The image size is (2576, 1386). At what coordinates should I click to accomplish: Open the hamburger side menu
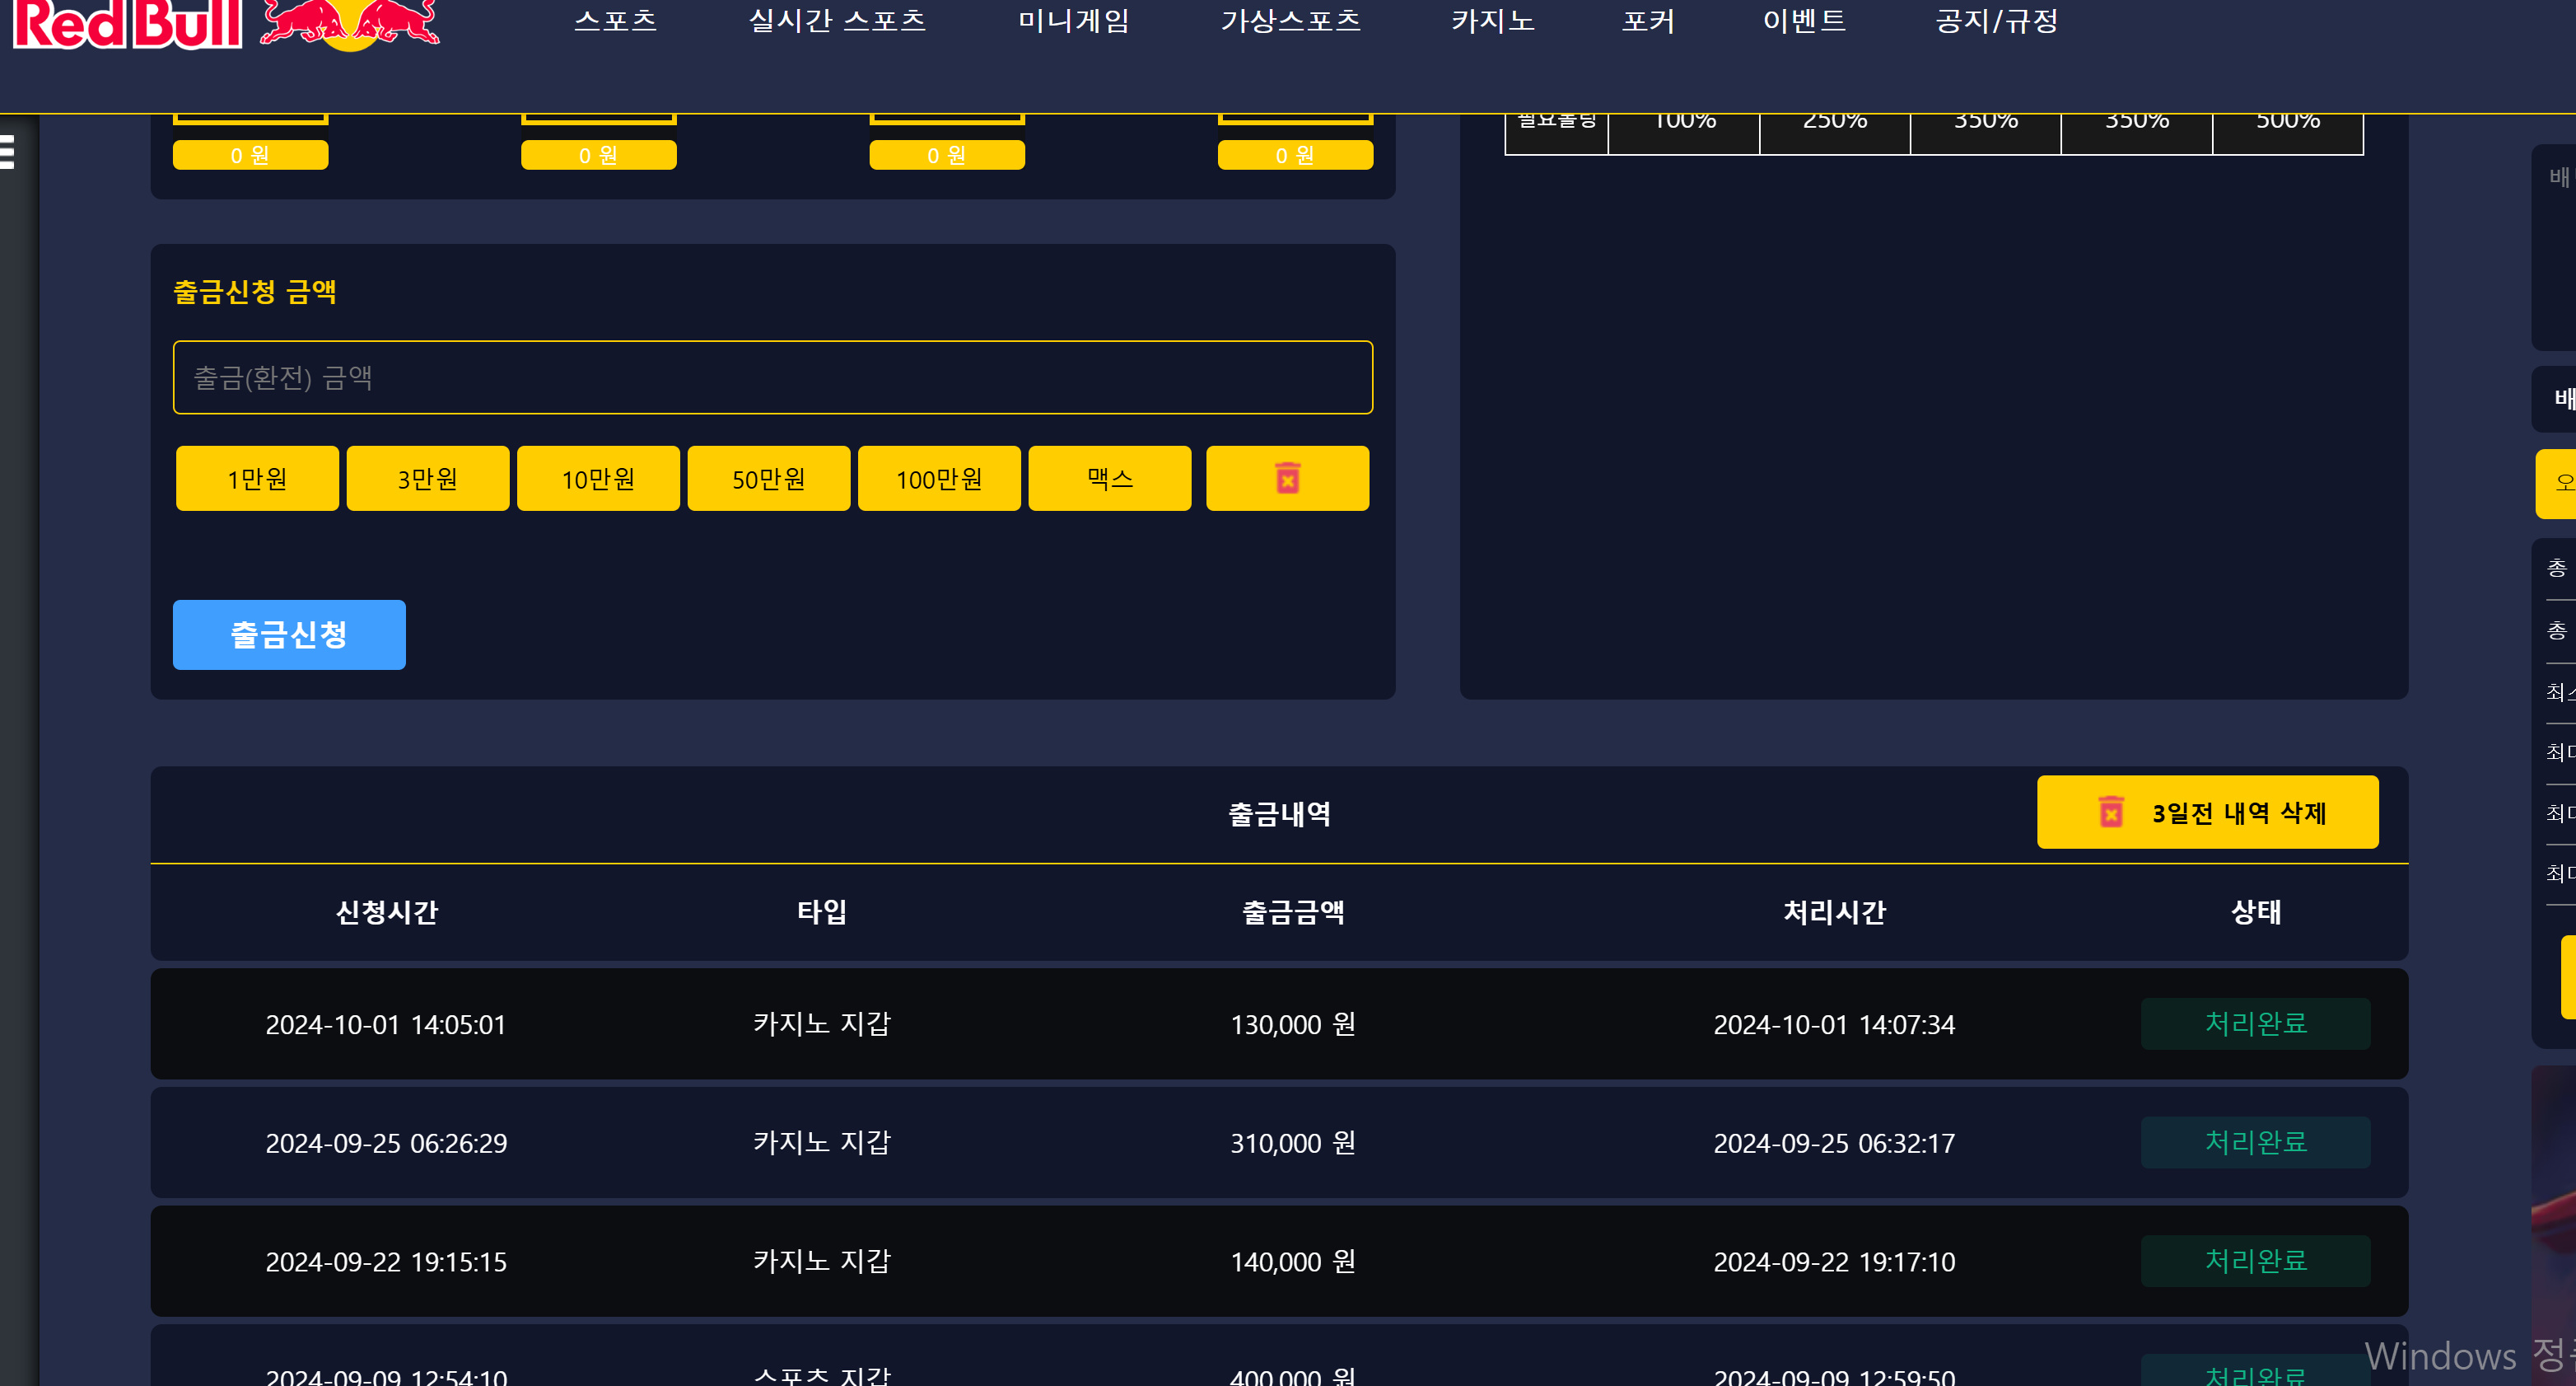8,152
